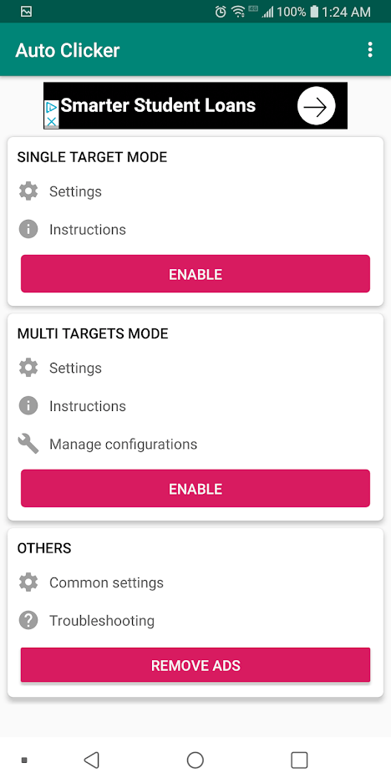This screenshot has width=391, height=783.
Task: Click the AdChoices triangle icon on the banner
Action: pyautogui.click(x=51, y=107)
